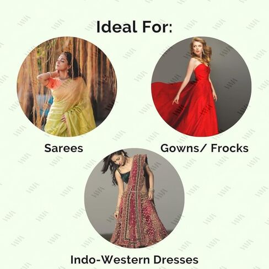Click the word "Ideal" in the title
Screen dimensions: 269x269
[x=116, y=27]
